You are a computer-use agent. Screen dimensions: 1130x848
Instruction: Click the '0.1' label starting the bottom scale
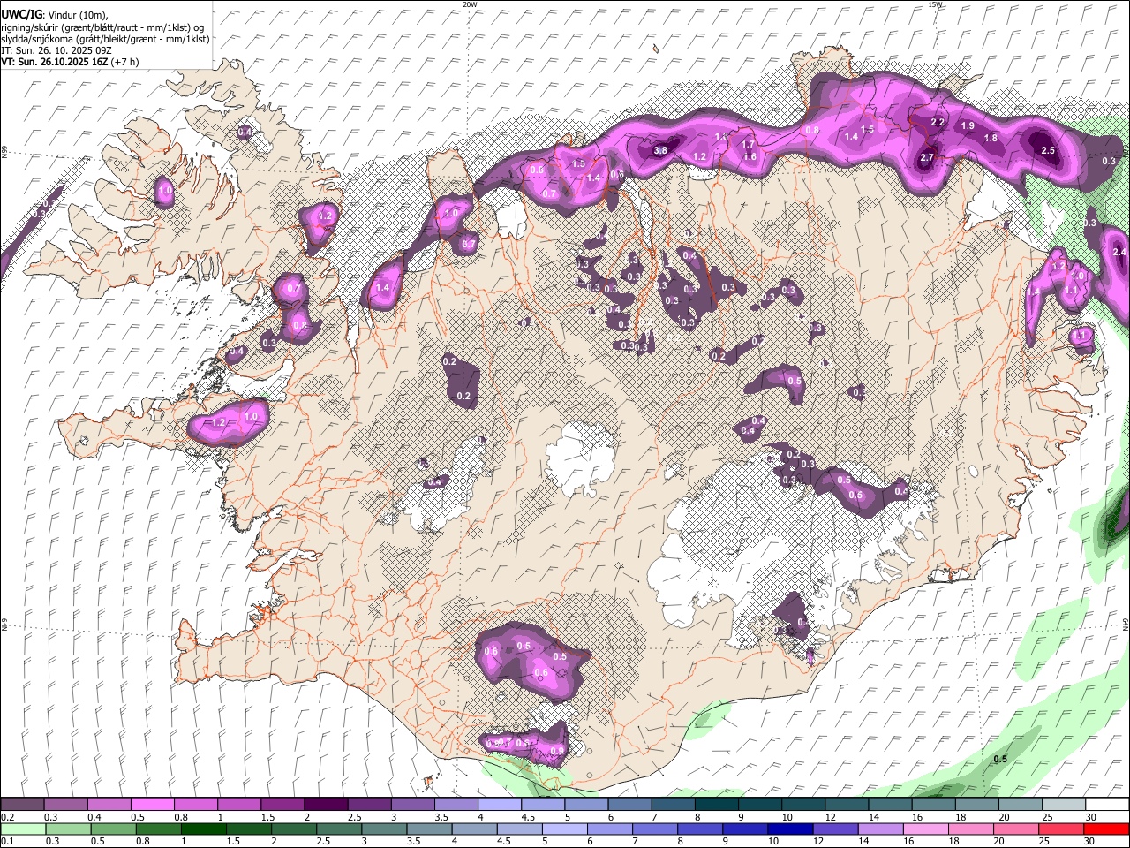point(8,842)
